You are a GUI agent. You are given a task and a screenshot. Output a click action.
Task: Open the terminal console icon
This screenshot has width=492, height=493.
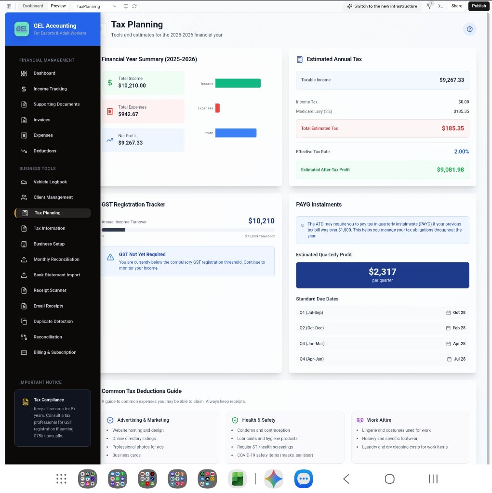[x=440, y=6]
